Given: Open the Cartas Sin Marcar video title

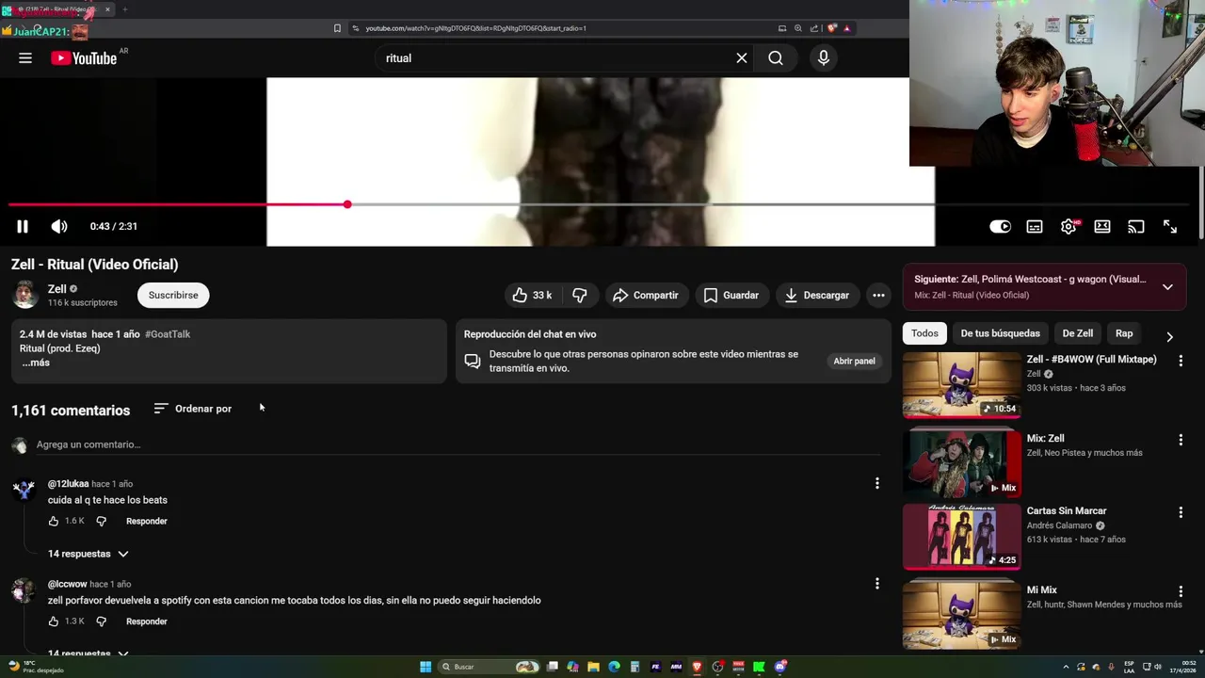Looking at the screenshot, I should (x=1067, y=510).
